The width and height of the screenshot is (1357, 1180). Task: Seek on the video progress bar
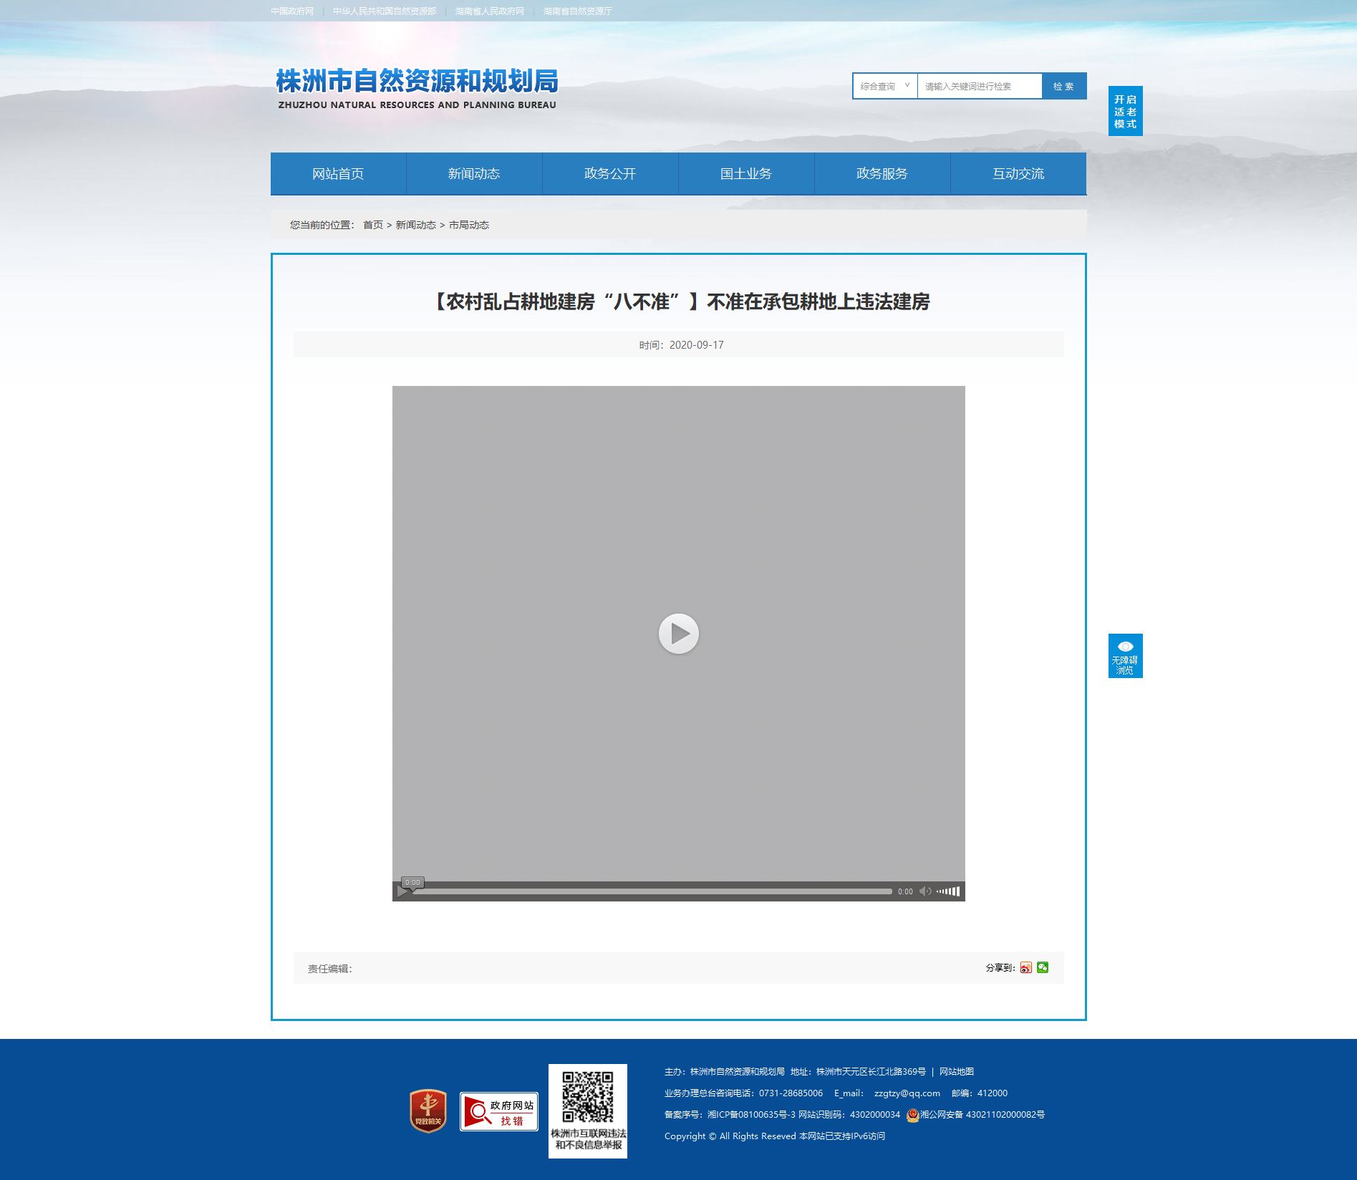click(x=653, y=891)
